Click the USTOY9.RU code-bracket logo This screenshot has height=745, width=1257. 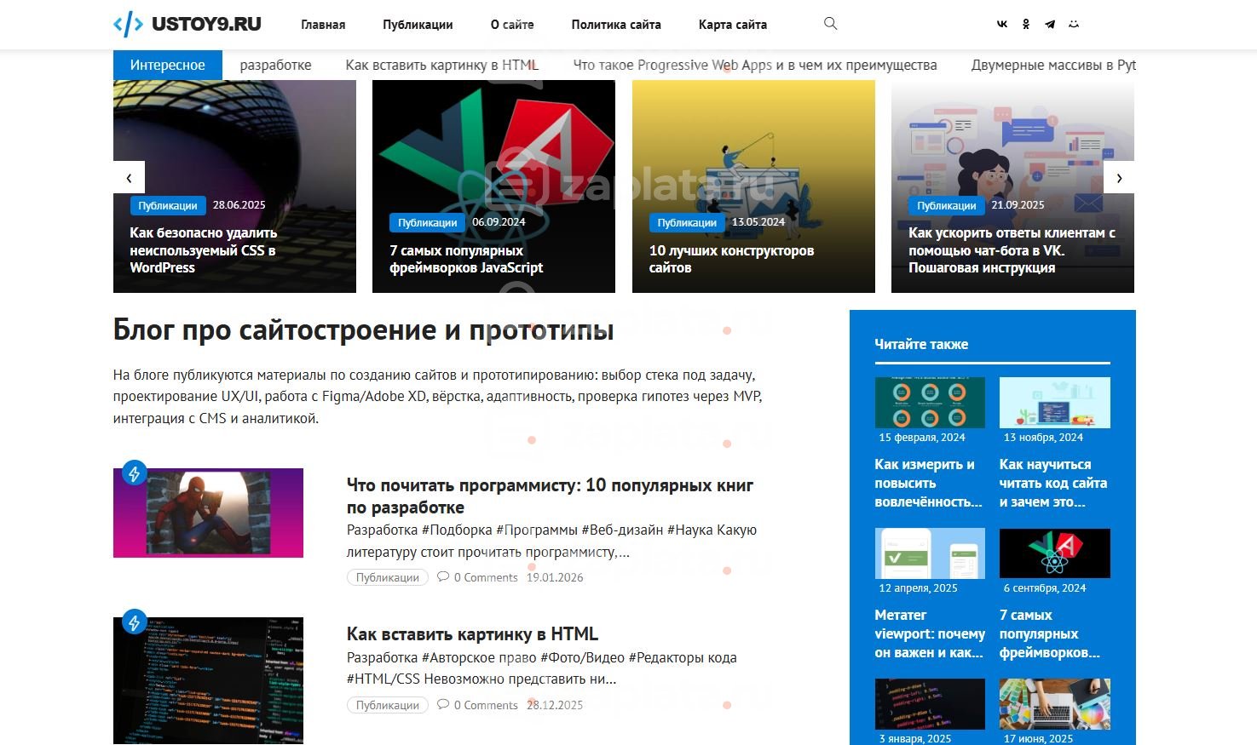point(187,24)
